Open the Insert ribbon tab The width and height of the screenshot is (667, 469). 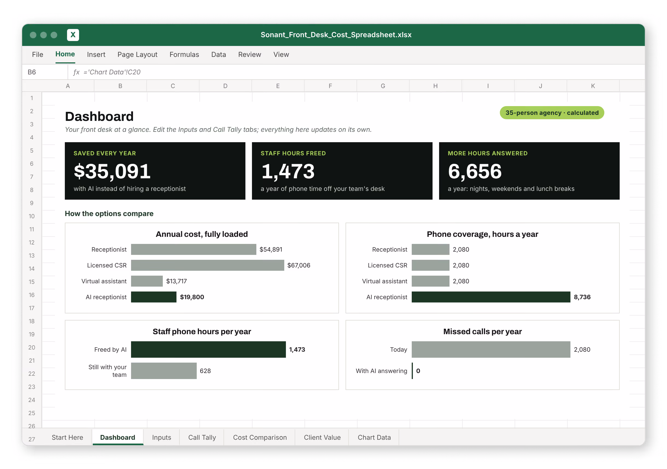pyautogui.click(x=96, y=55)
